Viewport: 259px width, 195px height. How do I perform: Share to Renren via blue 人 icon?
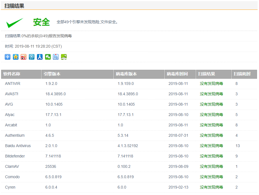tap(40, 57)
